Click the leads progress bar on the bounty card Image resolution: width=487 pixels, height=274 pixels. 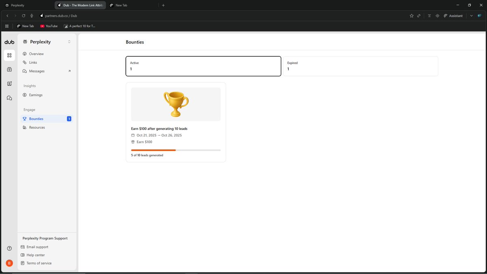pyautogui.click(x=175, y=150)
